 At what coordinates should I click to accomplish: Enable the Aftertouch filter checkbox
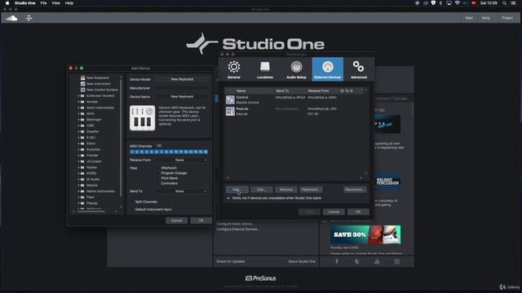[158, 168]
